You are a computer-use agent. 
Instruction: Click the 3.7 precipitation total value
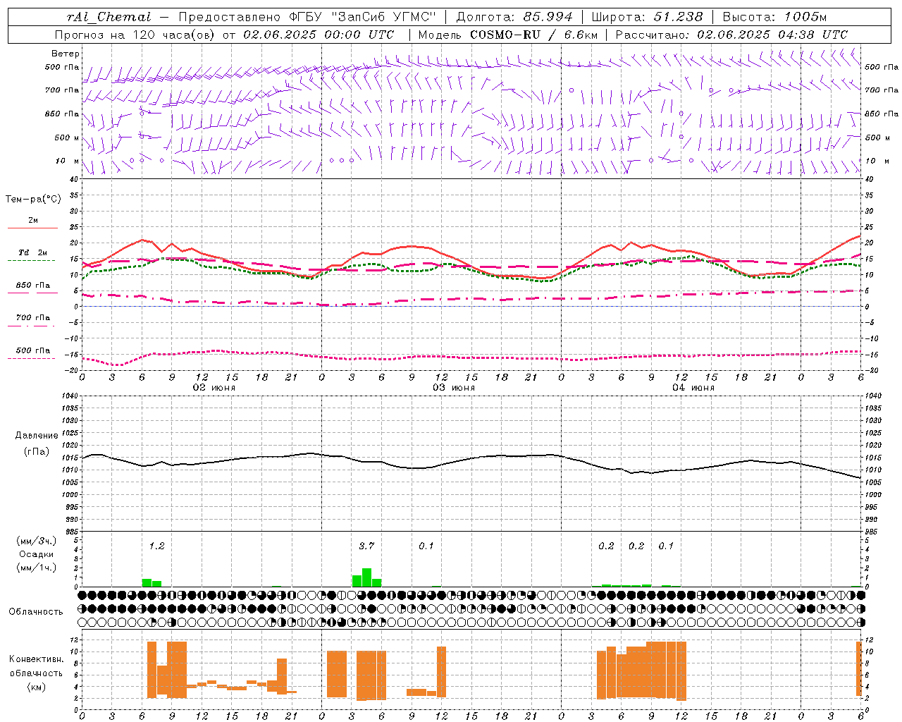pos(366,546)
